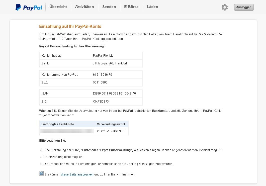This screenshot has width=266, height=186.
Task: Click the Kontoinhaber value PayPal Pte. Ltd.
Action: pyautogui.click(x=104, y=56)
